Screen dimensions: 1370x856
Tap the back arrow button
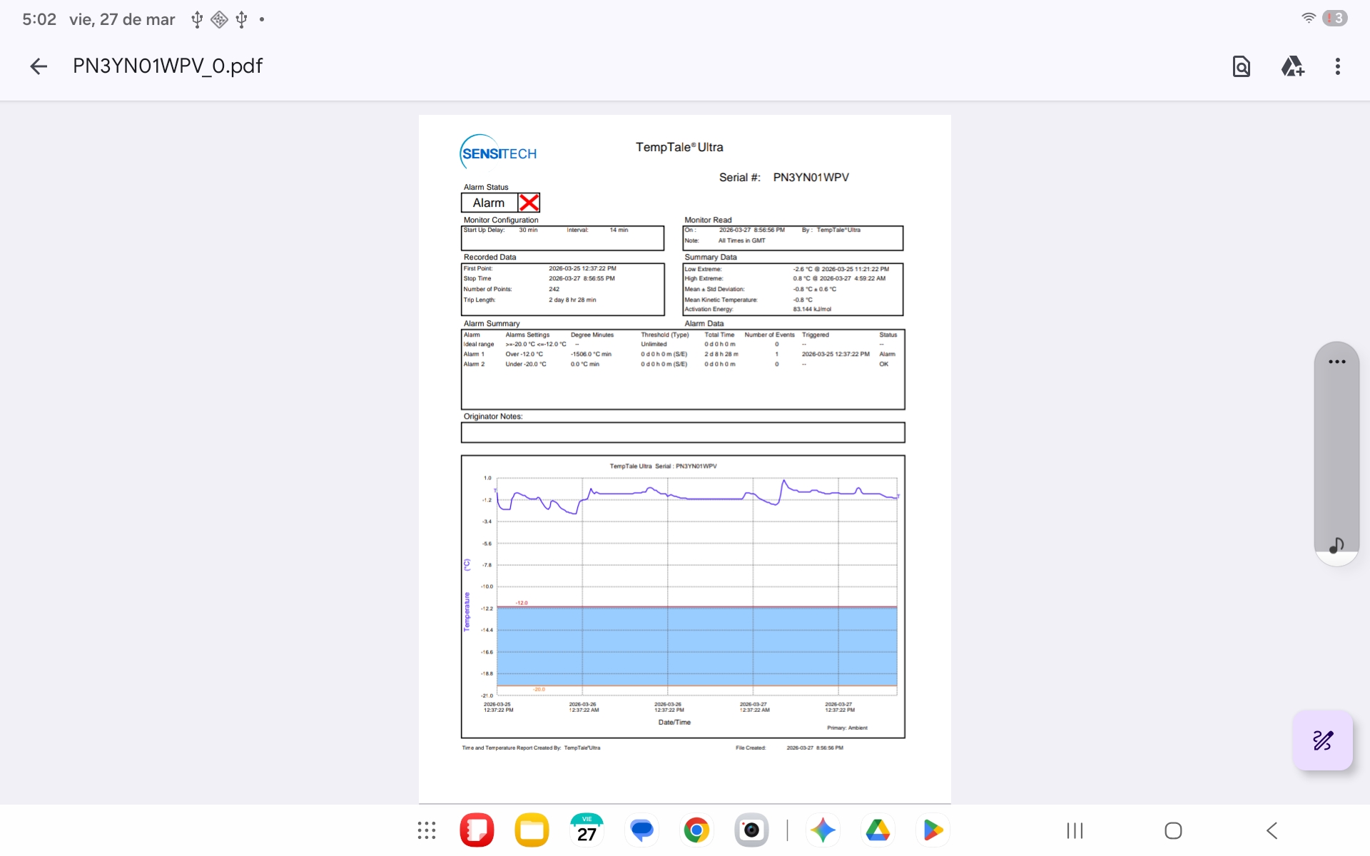39,66
